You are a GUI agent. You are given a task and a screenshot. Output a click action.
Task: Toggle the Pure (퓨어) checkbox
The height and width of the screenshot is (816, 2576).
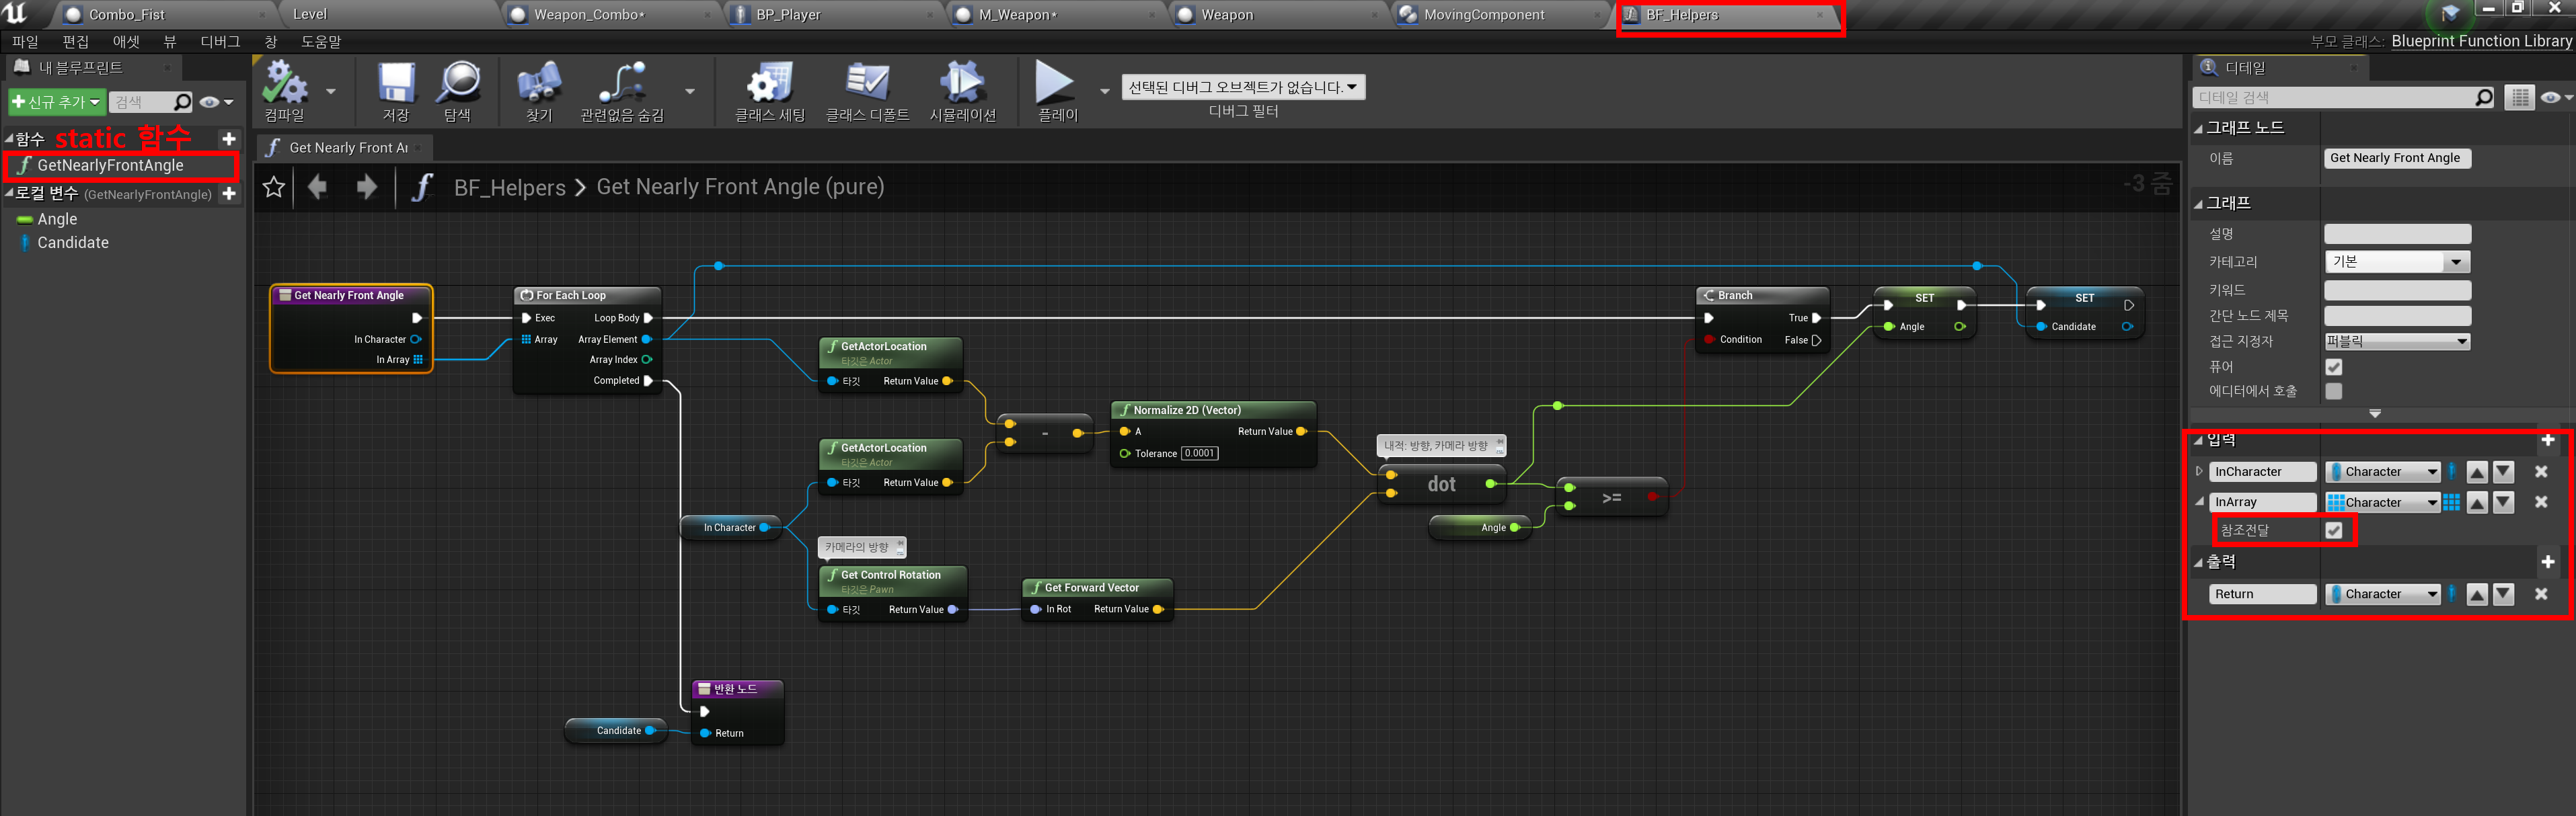2333,366
